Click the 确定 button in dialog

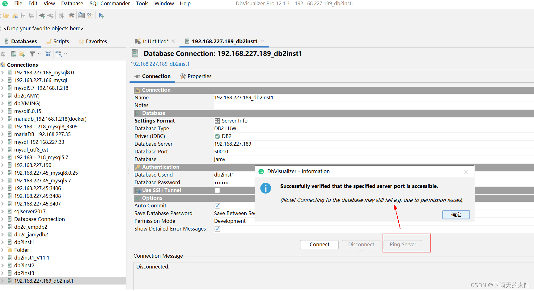click(x=456, y=215)
